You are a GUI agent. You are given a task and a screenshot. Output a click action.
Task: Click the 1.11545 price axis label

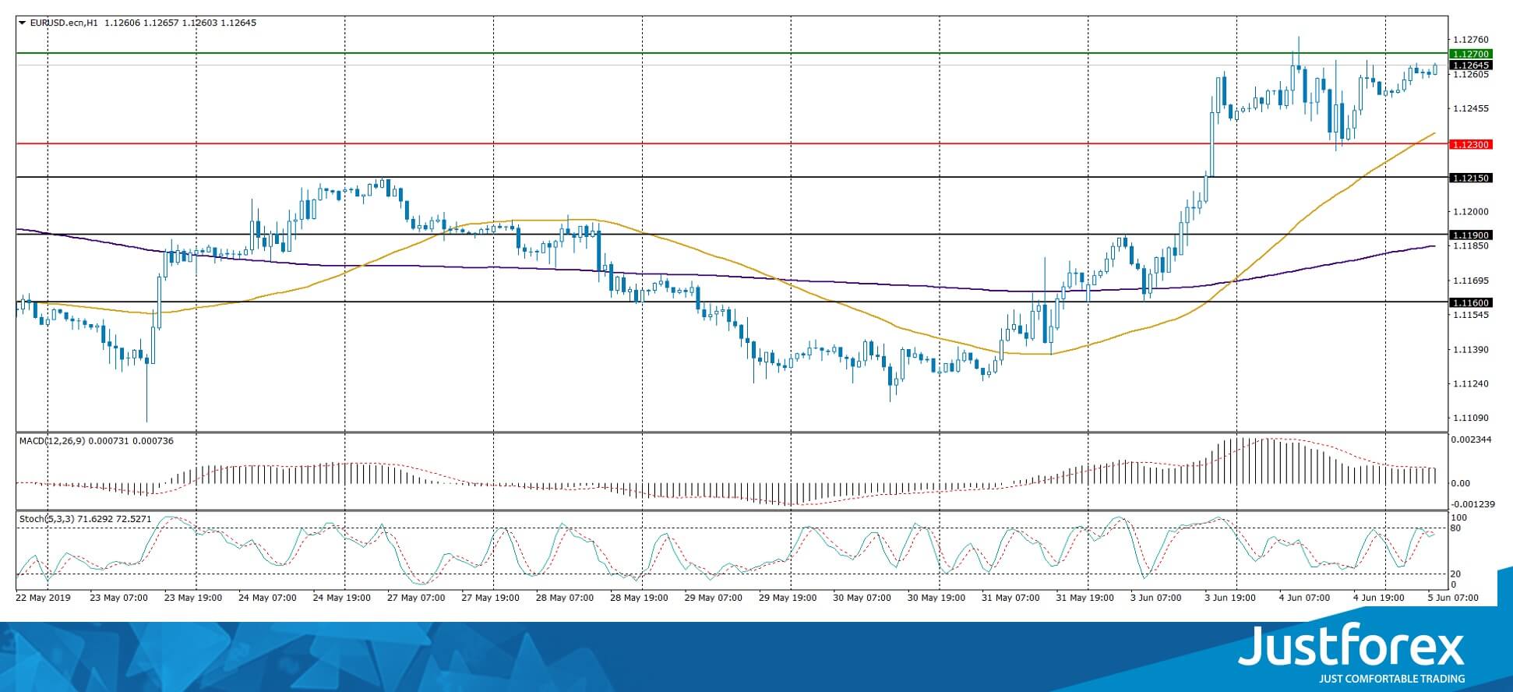click(1471, 315)
